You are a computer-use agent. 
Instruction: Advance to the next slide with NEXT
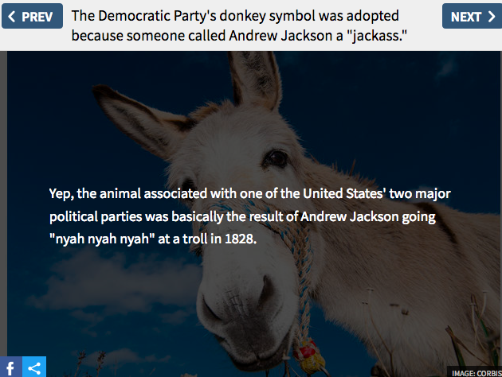pyautogui.click(x=472, y=16)
